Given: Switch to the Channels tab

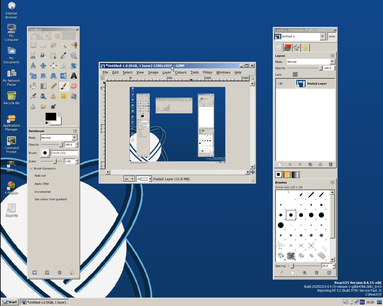Looking at the screenshot, I should 287,48.
